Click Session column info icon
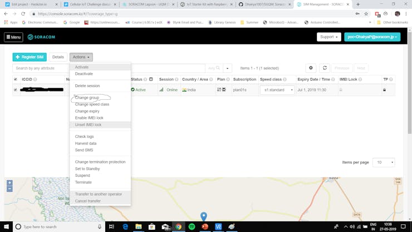Image resolution: width=412 pixels, height=232 pixels. pyautogui.click(x=176, y=80)
